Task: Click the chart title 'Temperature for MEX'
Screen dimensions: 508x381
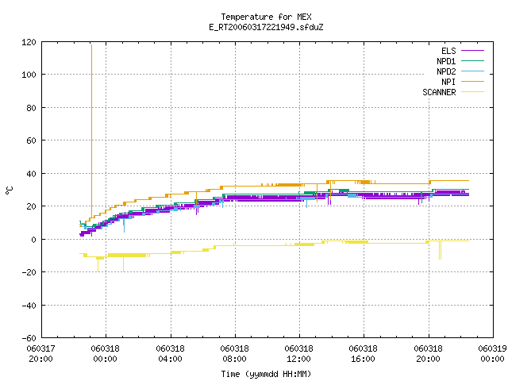Action: click(x=266, y=17)
